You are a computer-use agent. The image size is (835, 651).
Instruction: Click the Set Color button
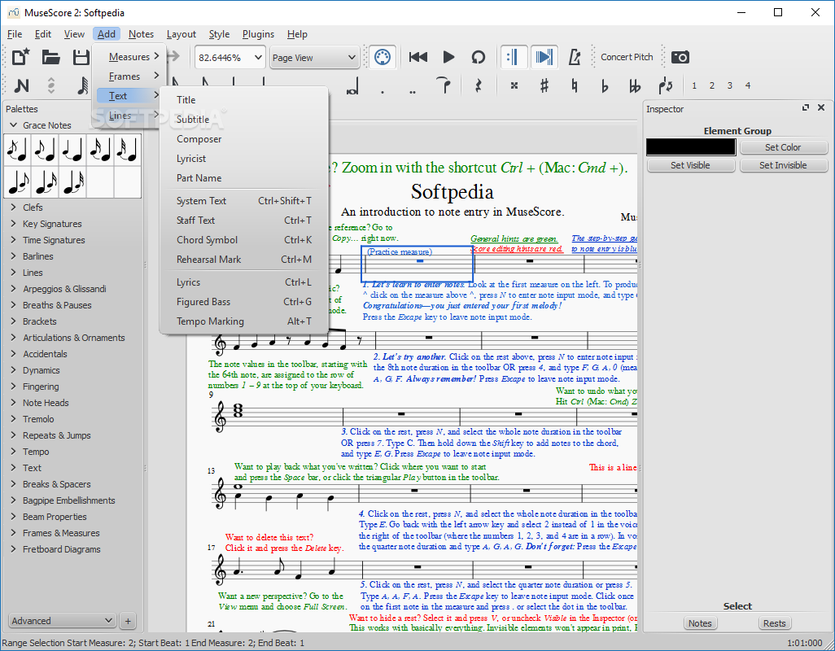[x=783, y=147]
